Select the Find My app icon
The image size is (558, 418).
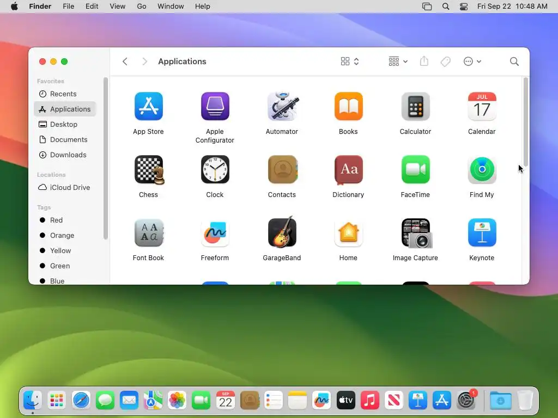pyautogui.click(x=482, y=170)
